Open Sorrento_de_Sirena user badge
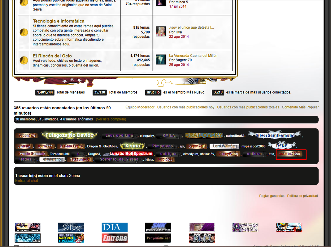The width and height of the screenshot is (331, 247). coord(119,159)
